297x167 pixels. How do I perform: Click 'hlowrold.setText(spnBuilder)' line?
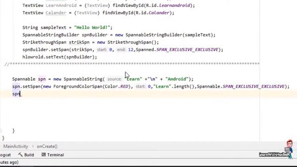[x=60, y=57]
